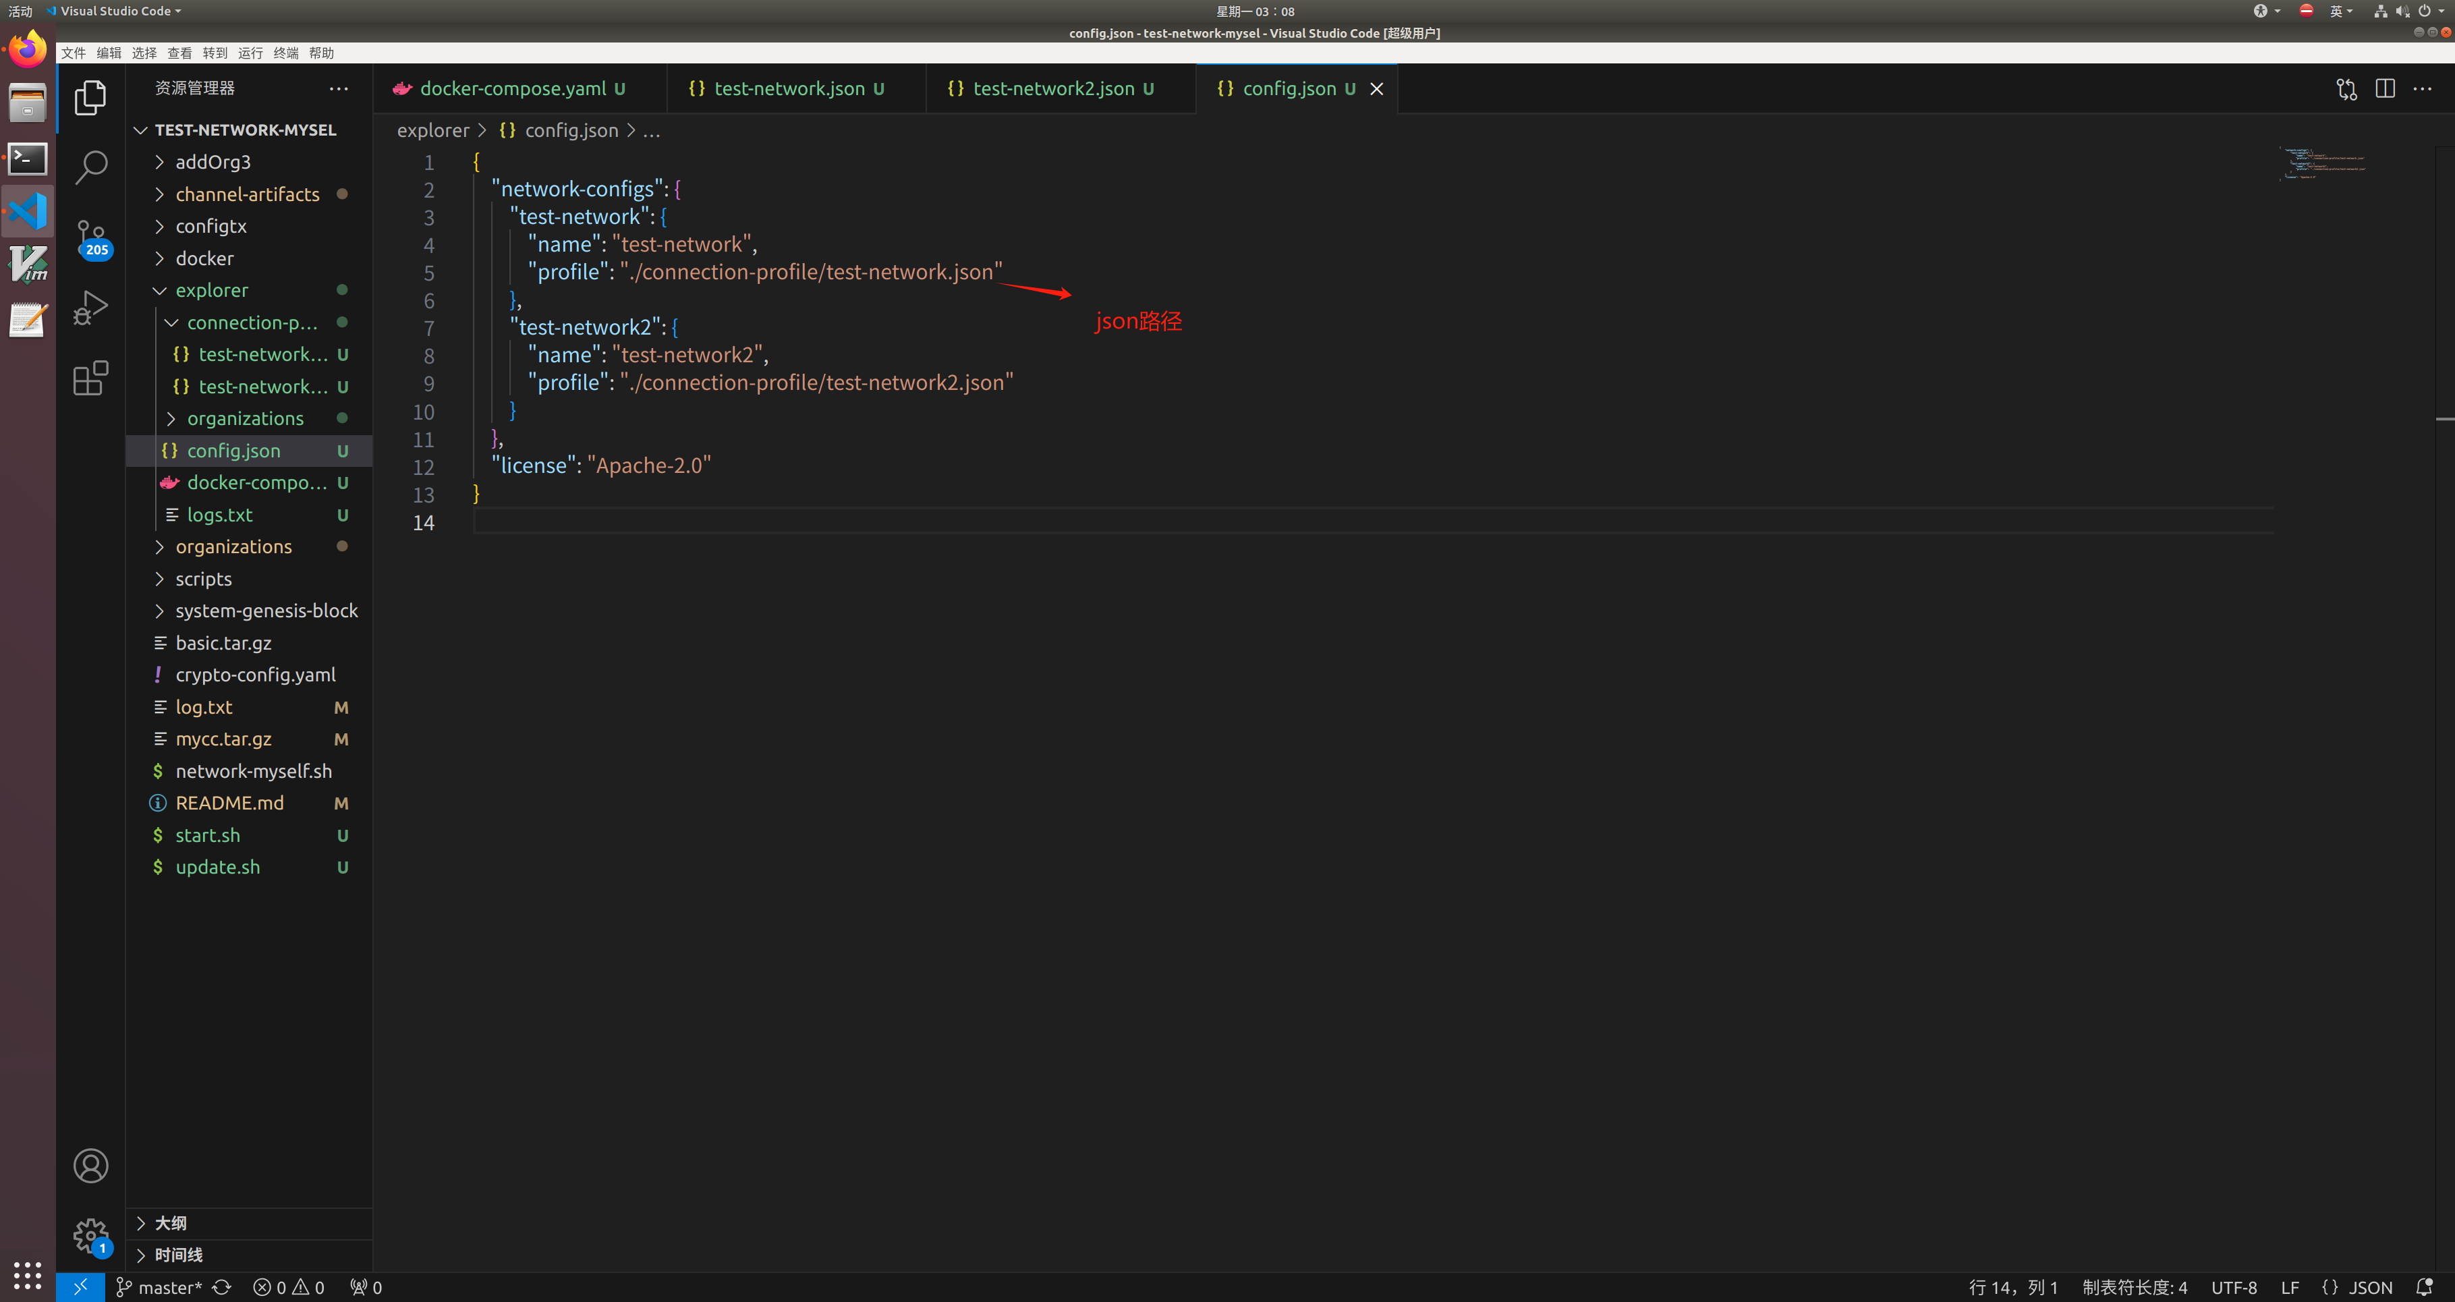
Task: Launch Vim from the dock
Action: [28, 265]
